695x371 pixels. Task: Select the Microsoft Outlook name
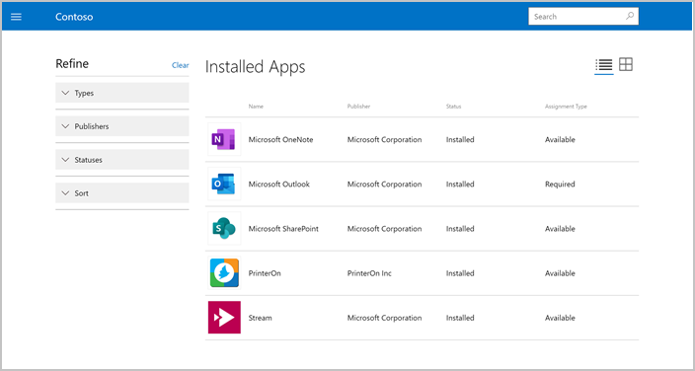click(x=278, y=184)
